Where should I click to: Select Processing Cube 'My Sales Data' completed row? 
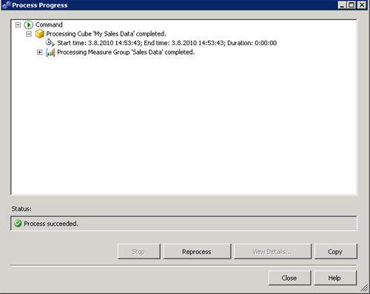[x=106, y=34]
